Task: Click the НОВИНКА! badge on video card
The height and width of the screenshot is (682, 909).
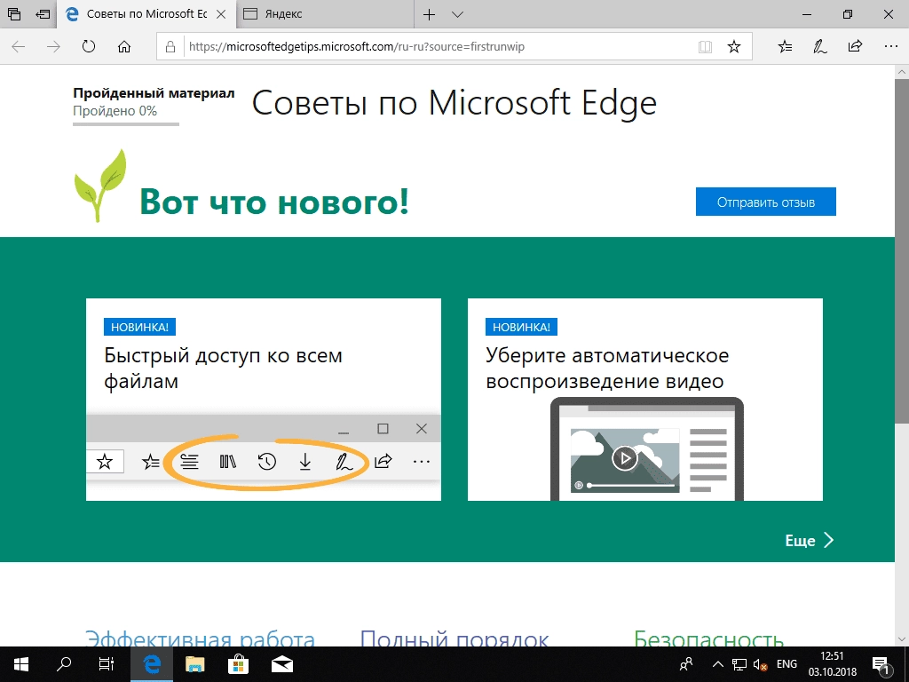Action: (521, 327)
